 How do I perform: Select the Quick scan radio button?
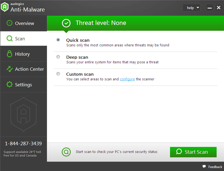tap(58, 40)
